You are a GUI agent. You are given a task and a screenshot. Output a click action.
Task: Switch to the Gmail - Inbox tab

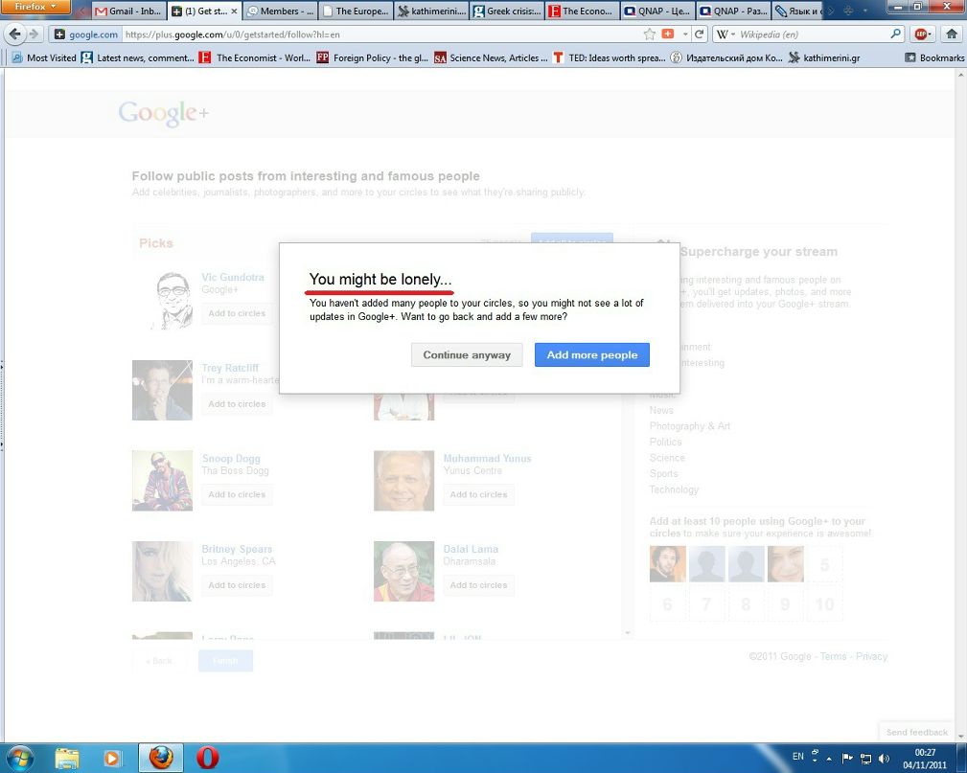(128, 11)
